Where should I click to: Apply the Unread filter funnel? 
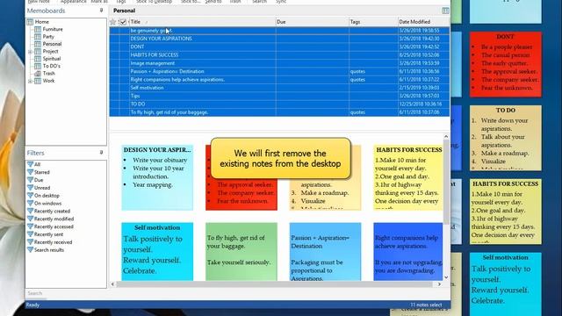pyautogui.click(x=30, y=188)
